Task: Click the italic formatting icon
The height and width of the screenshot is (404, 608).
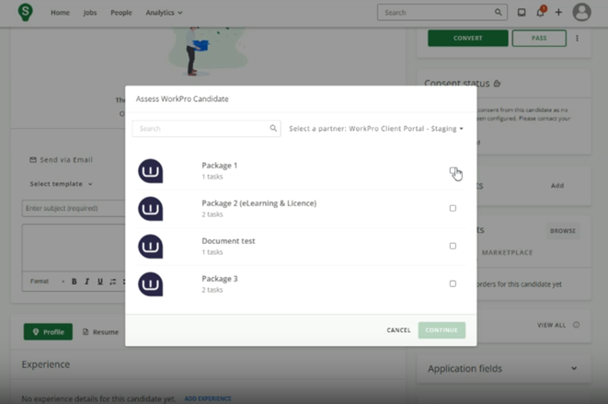Action: click(x=86, y=282)
